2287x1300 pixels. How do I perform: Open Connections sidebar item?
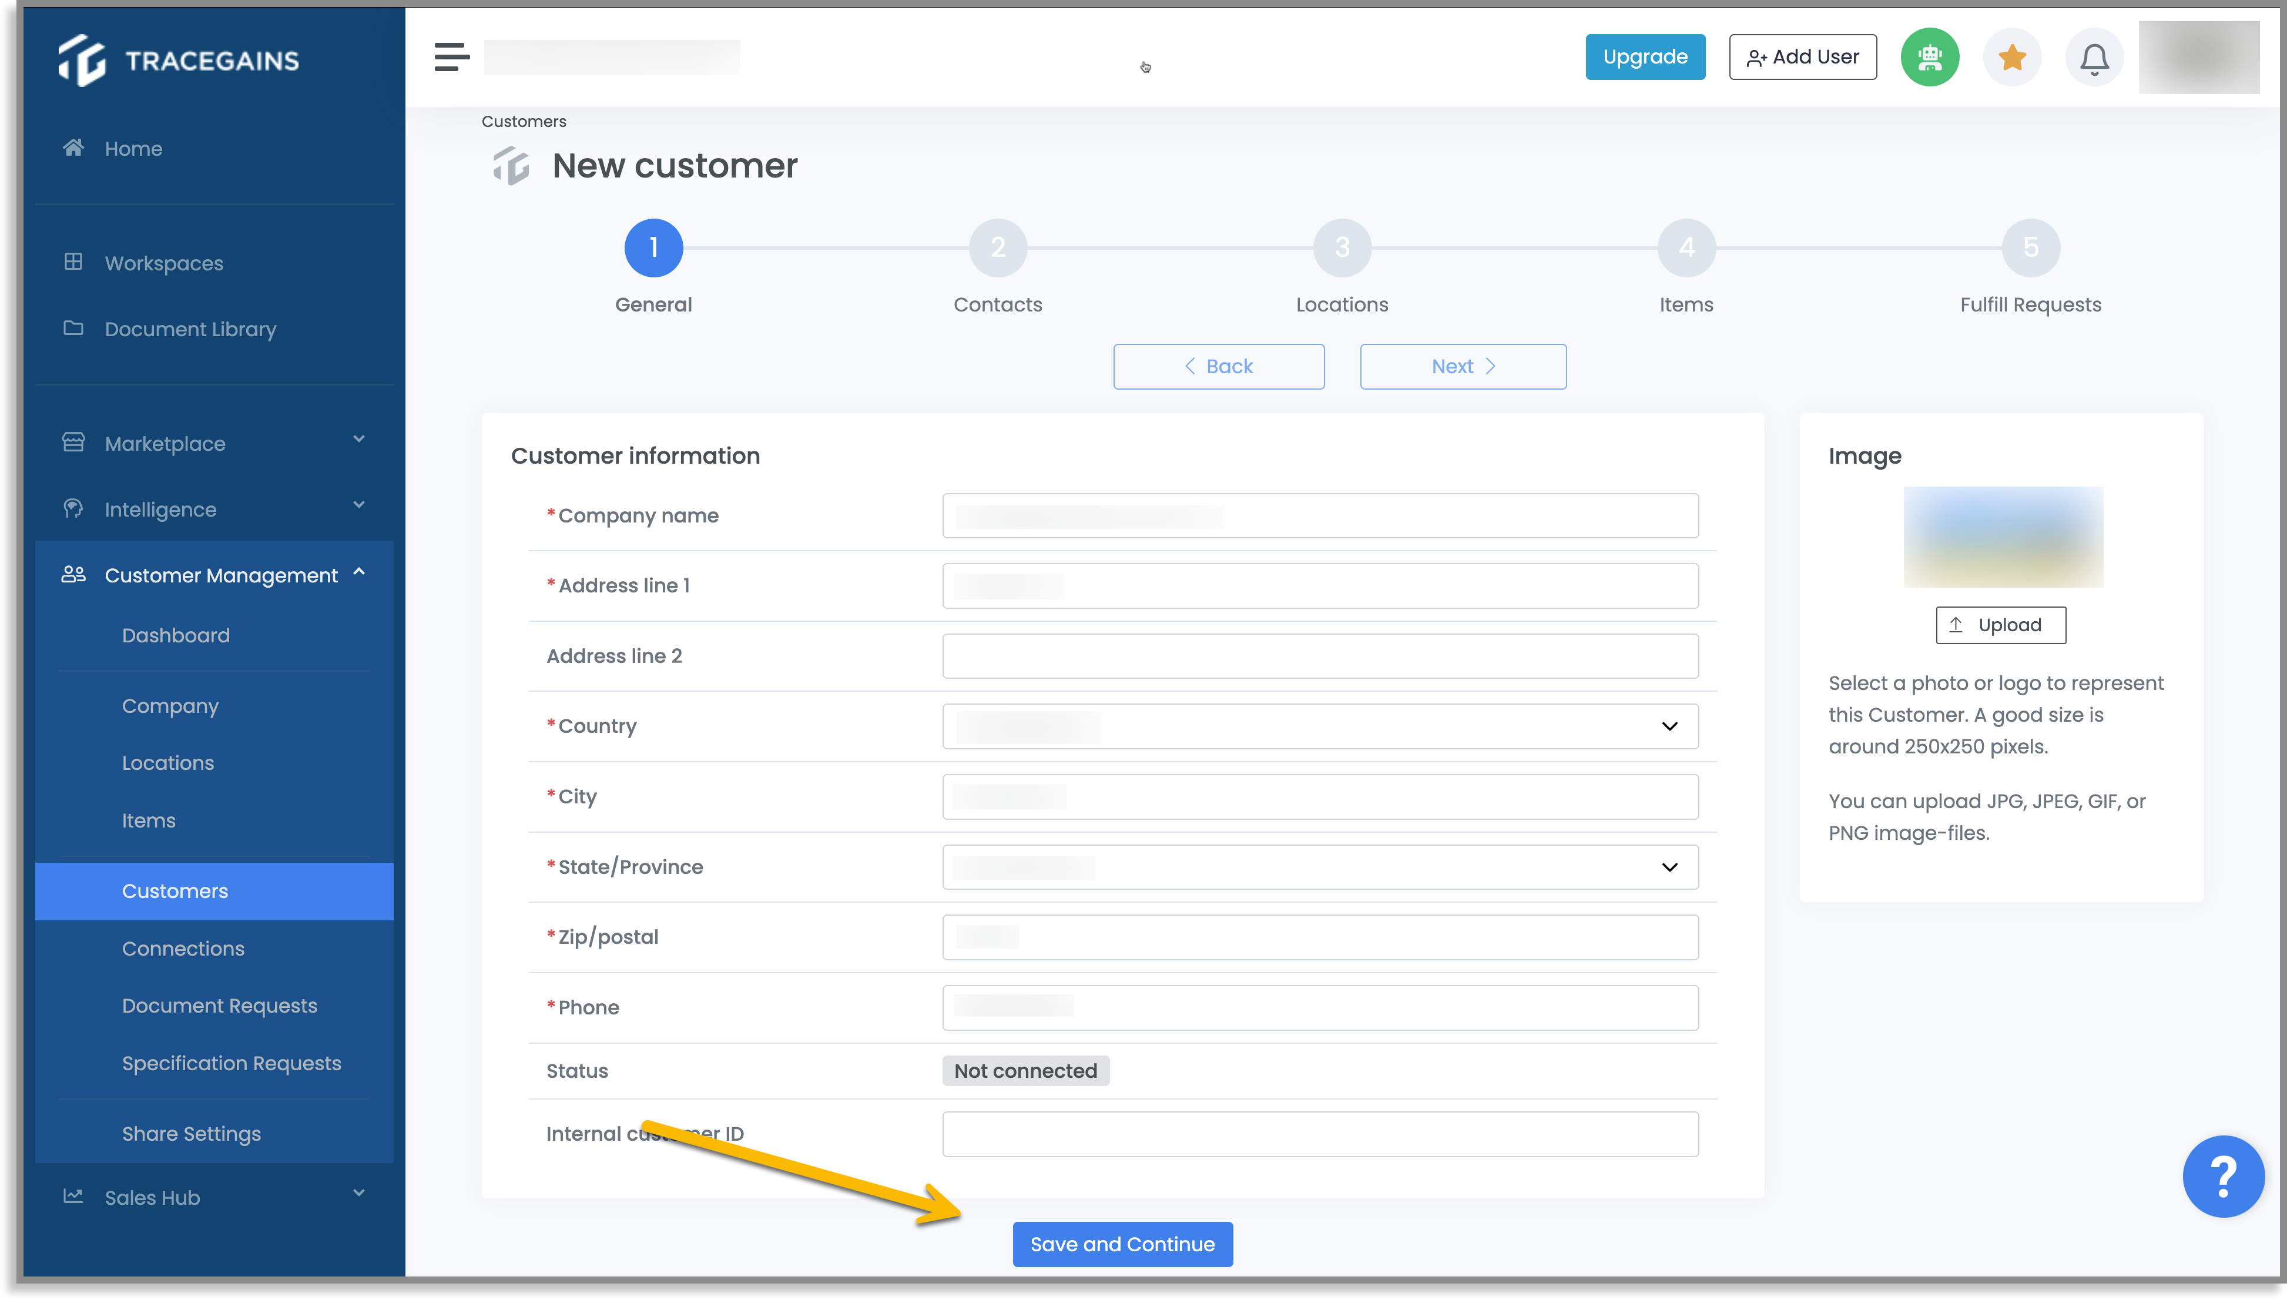click(183, 948)
